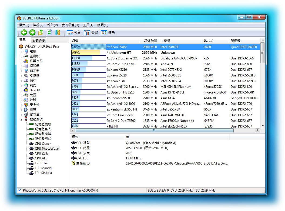Screen dimensions: 285x211
Task: Open the 參數 parameters toolbar button
Action: pos(91,32)
